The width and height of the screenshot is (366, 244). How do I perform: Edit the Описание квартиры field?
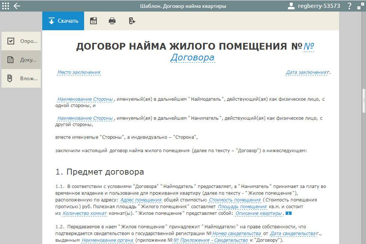pos(258,213)
